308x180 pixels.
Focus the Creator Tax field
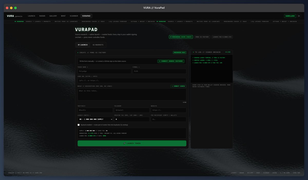tap(132, 119)
